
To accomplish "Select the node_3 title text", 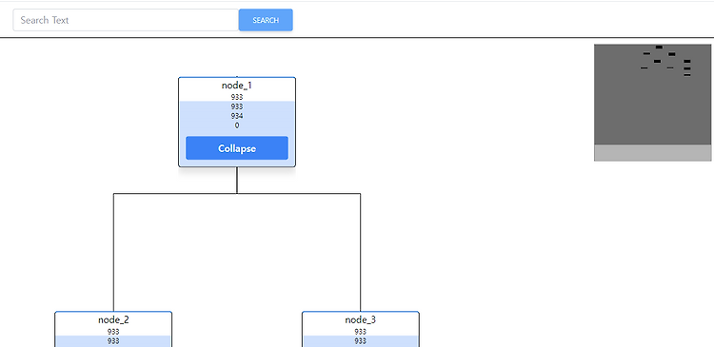I will click(360, 319).
